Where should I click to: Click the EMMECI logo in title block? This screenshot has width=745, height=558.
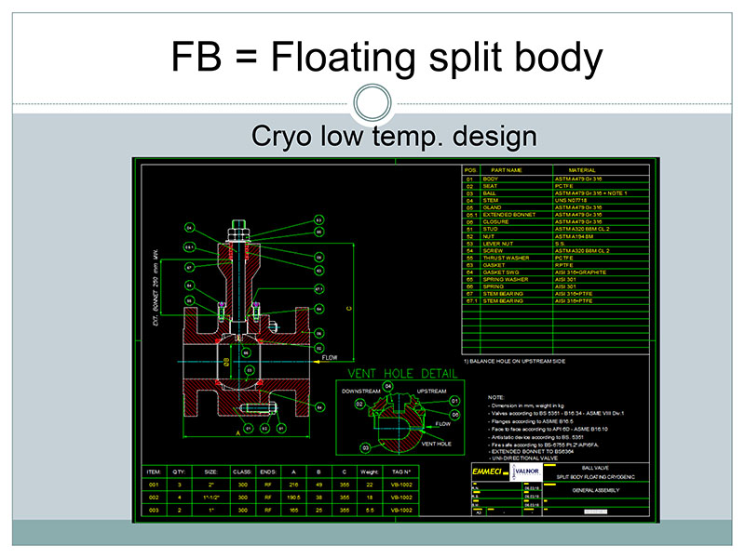(x=490, y=472)
